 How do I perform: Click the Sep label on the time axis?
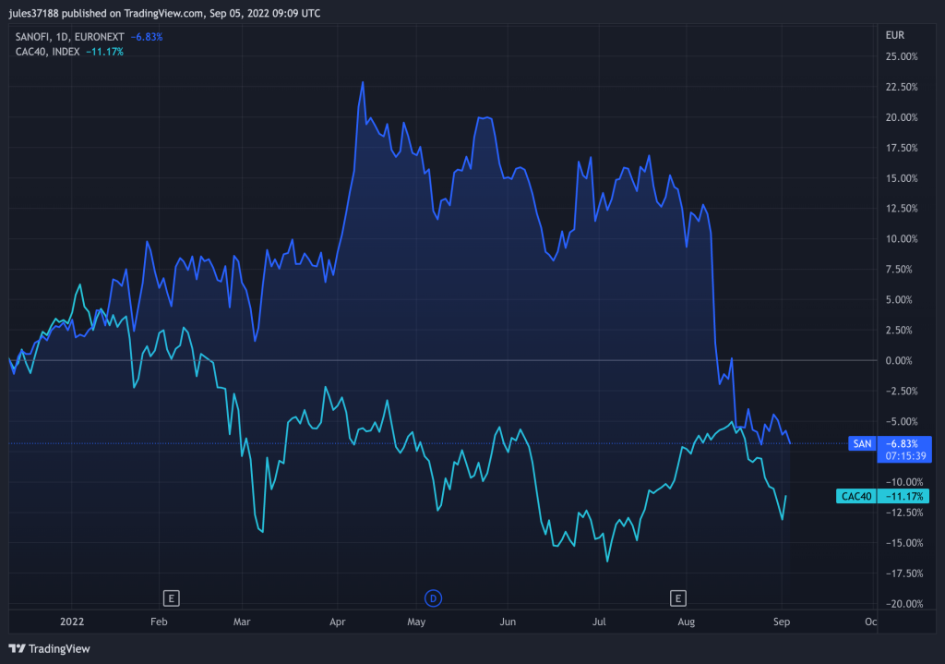pos(782,622)
